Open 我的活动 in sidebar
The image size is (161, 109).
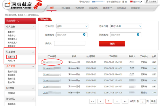tap(12, 104)
